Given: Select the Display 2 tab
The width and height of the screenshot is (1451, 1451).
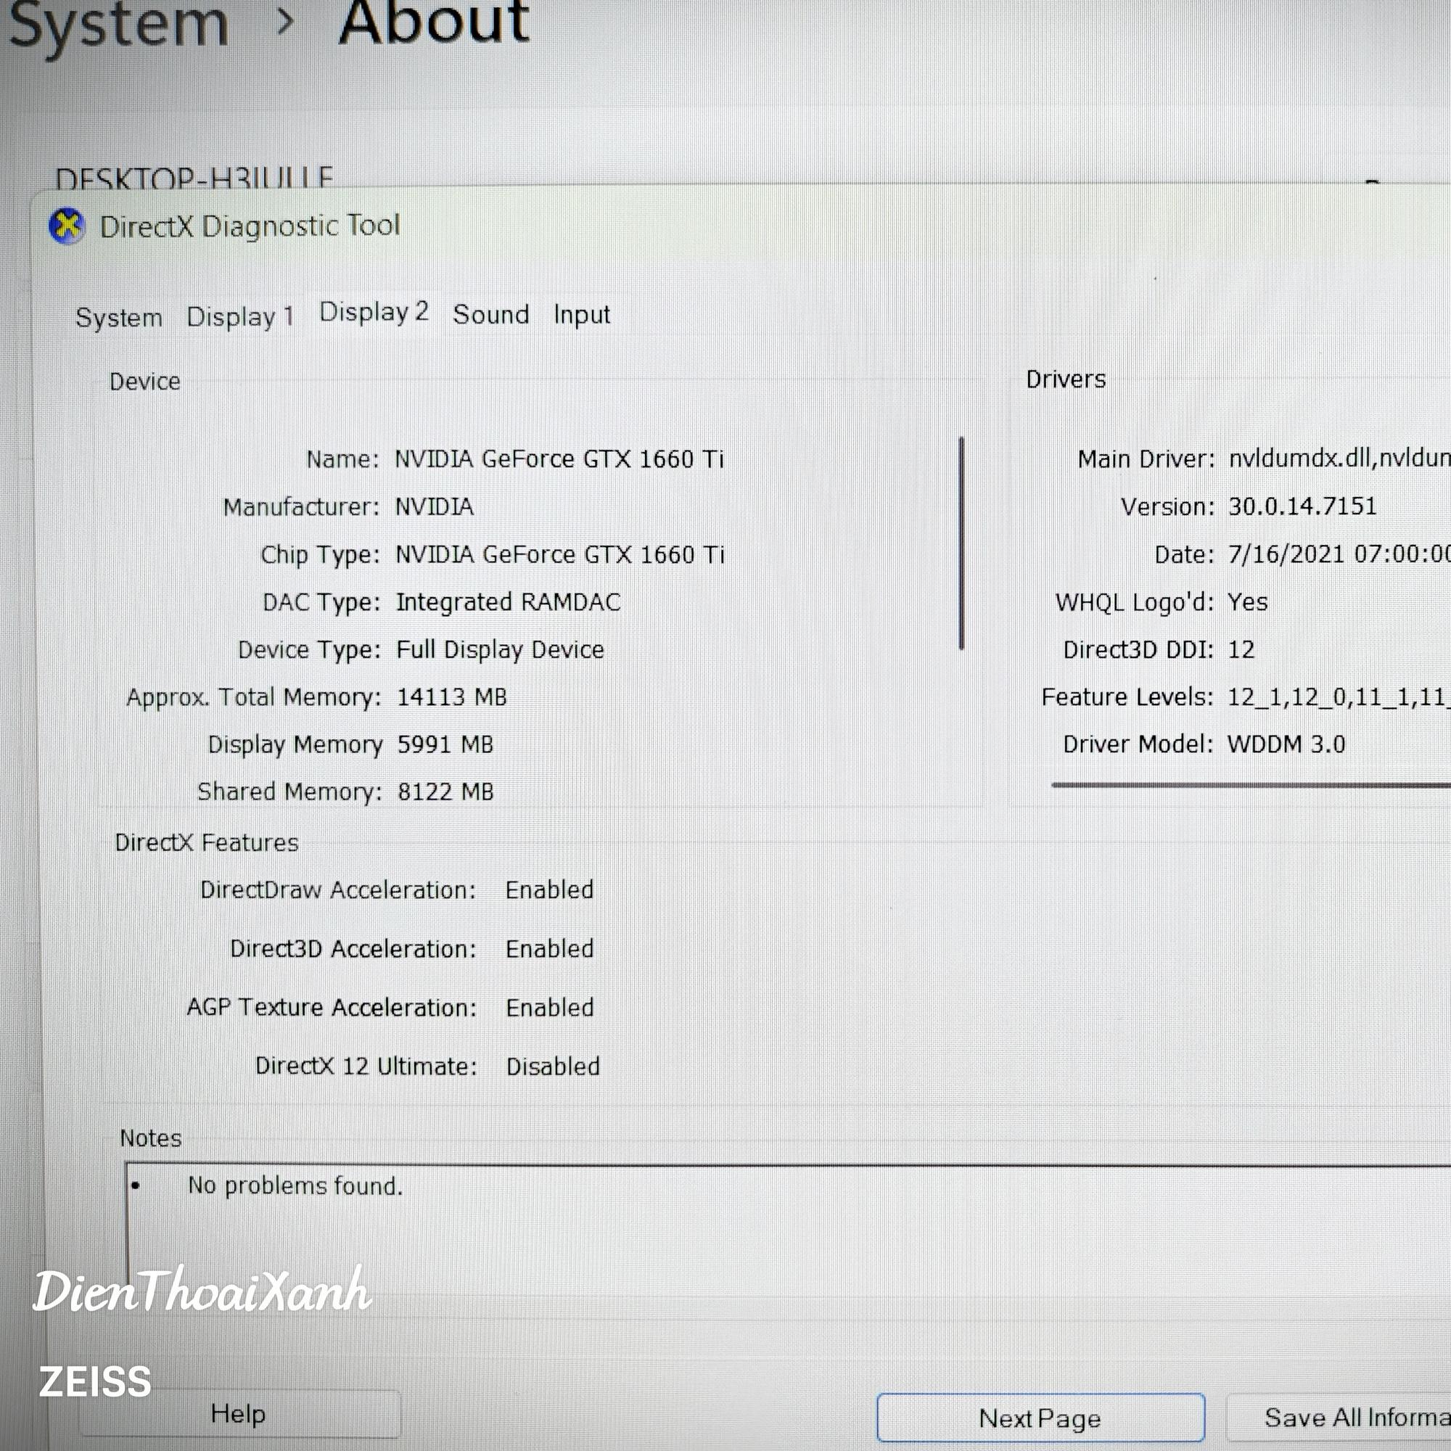Looking at the screenshot, I should [x=374, y=313].
